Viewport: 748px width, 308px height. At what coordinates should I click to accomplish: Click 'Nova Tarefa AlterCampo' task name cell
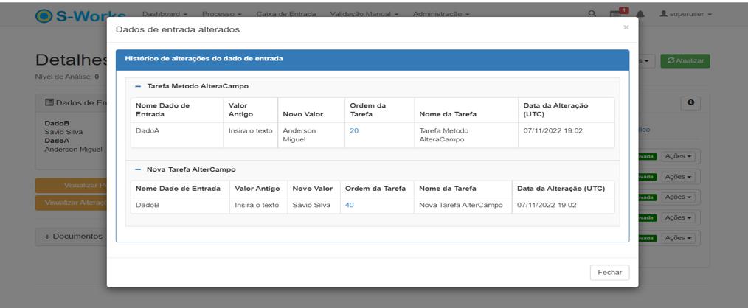pyautogui.click(x=463, y=205)
